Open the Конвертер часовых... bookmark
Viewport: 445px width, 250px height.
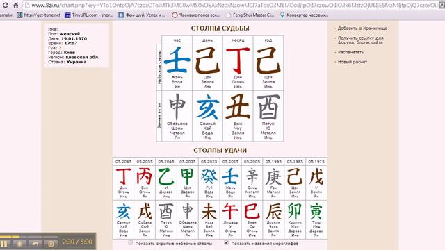coord(304,15)
